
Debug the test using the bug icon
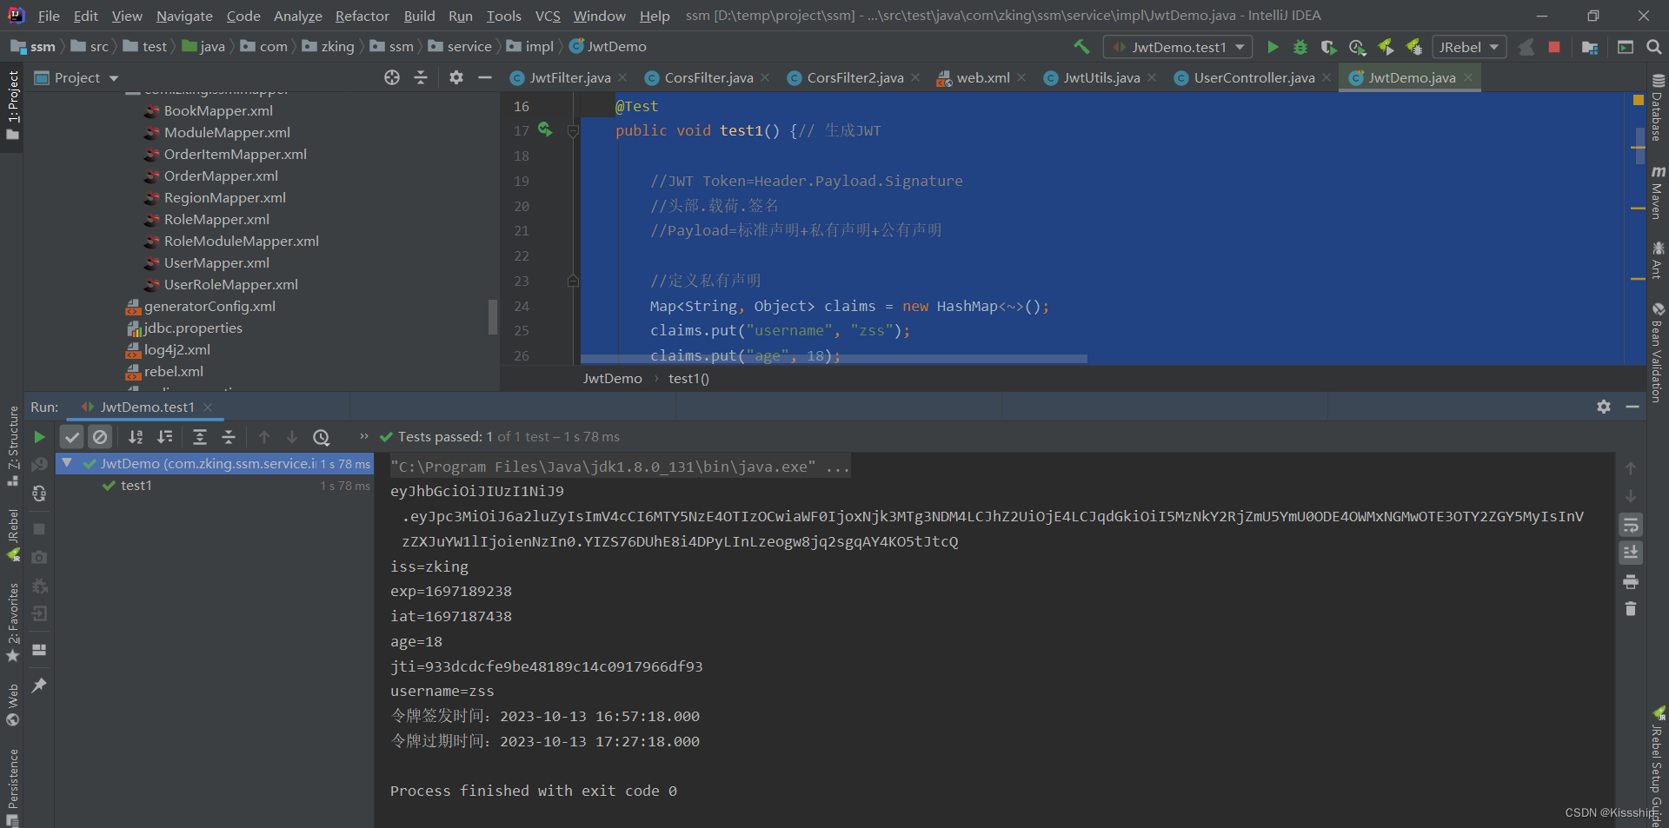[1300, 47]
